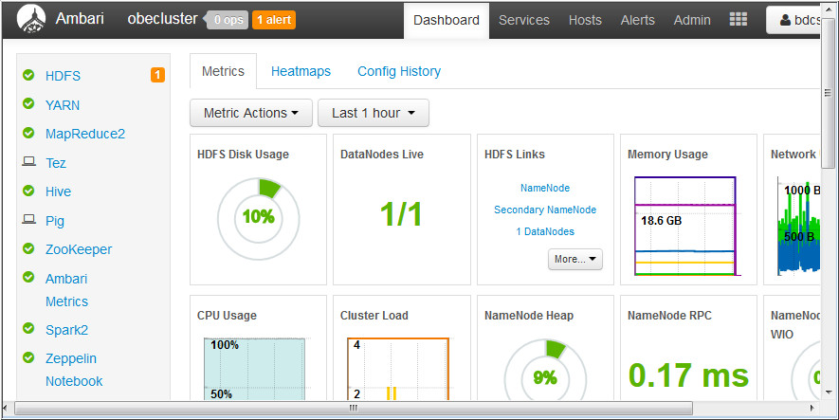
Task: Click the status check beside MapReduce2
Action: pos(28,132)
